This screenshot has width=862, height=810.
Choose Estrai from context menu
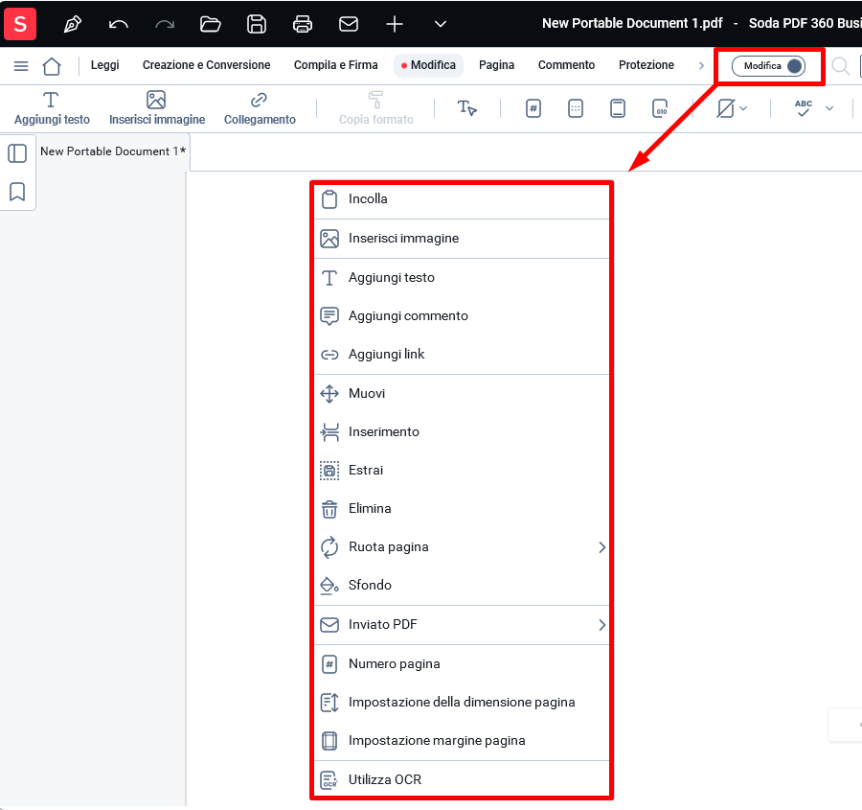point(462,471)
